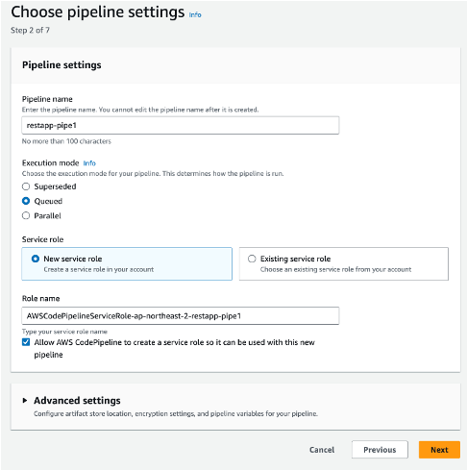Select the Queued execution mode
467x471 pixels.
click(x=26, y=201)
